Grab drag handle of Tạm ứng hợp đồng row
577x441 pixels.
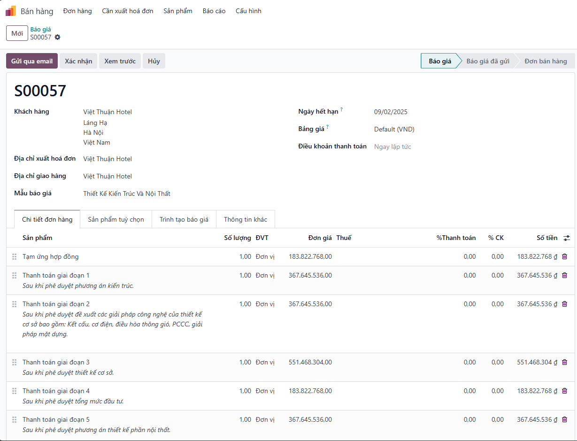click(14, 257)
